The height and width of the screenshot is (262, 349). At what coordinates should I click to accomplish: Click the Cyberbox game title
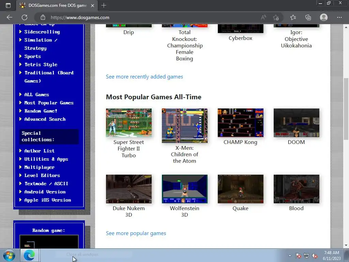pyautogui.click(x=240, y=38)
